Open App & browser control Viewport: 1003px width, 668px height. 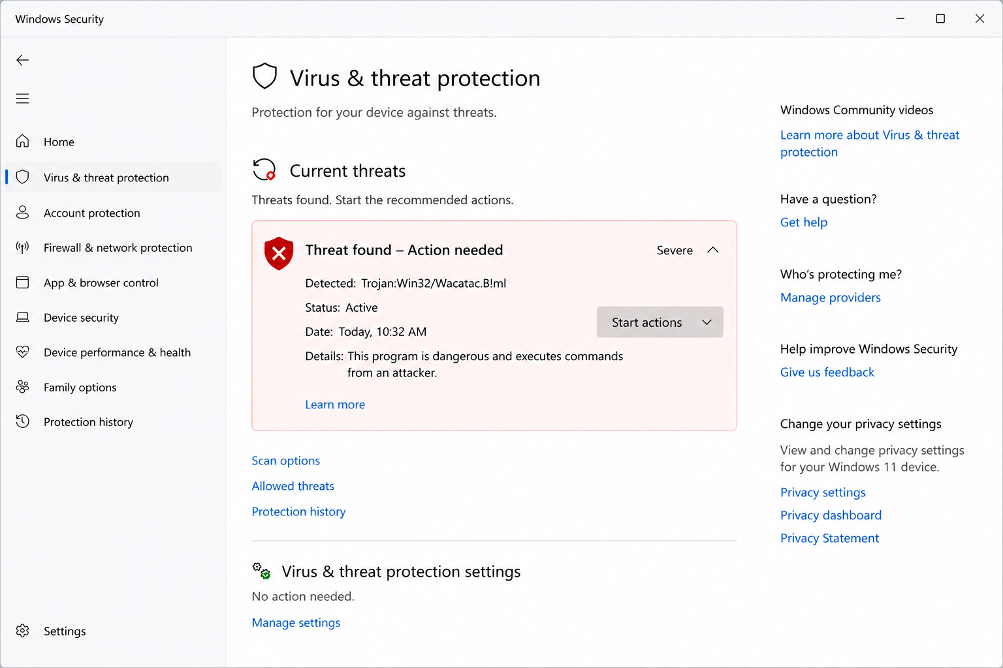click(114, 282)
